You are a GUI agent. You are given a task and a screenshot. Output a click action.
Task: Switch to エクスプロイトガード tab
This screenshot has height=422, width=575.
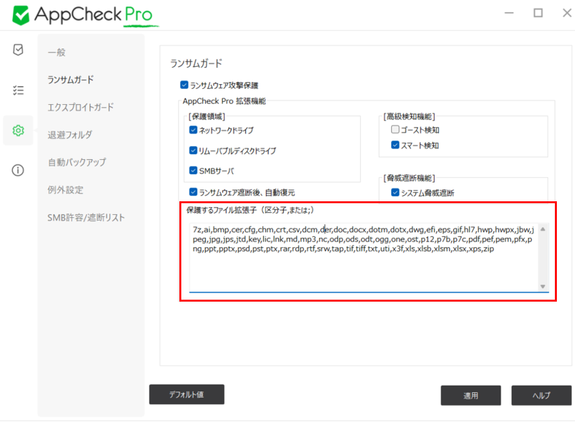(80, 107)
